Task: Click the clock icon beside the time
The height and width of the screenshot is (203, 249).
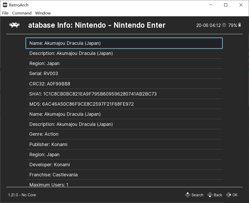Action: [224, 25]
